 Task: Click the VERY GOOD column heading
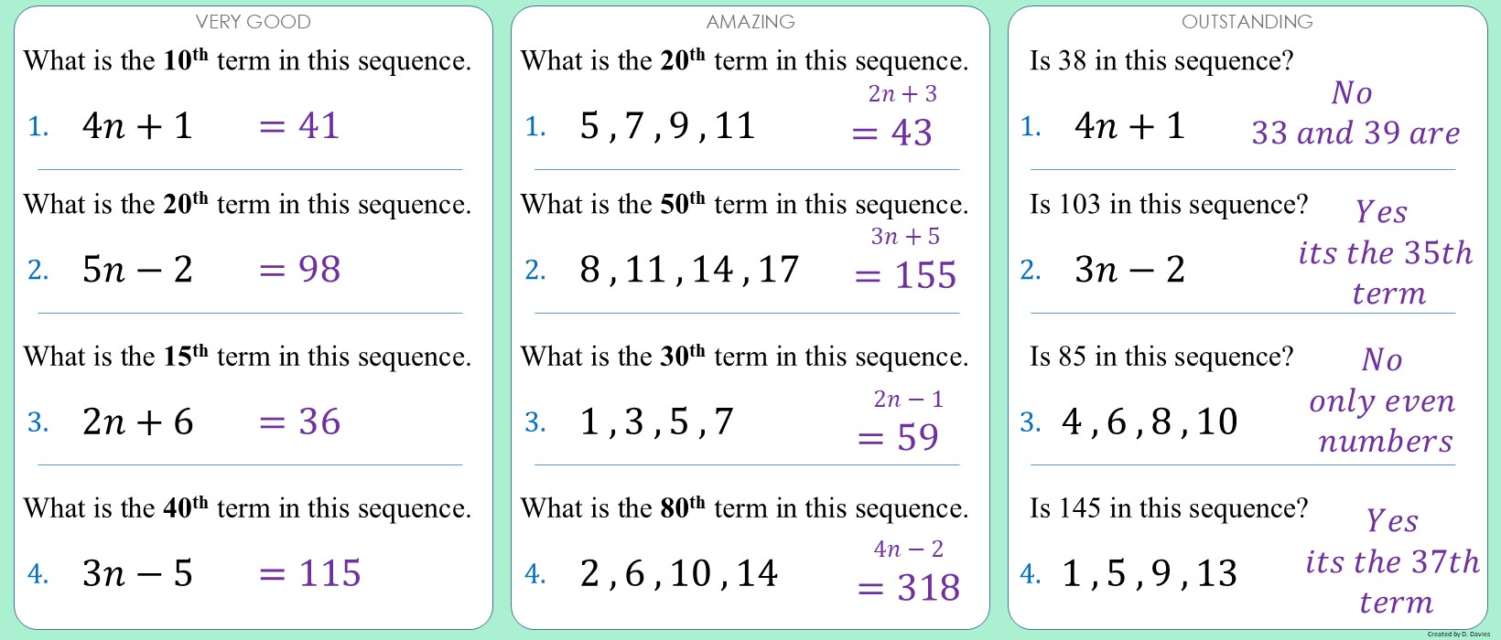tap(254, 22)
